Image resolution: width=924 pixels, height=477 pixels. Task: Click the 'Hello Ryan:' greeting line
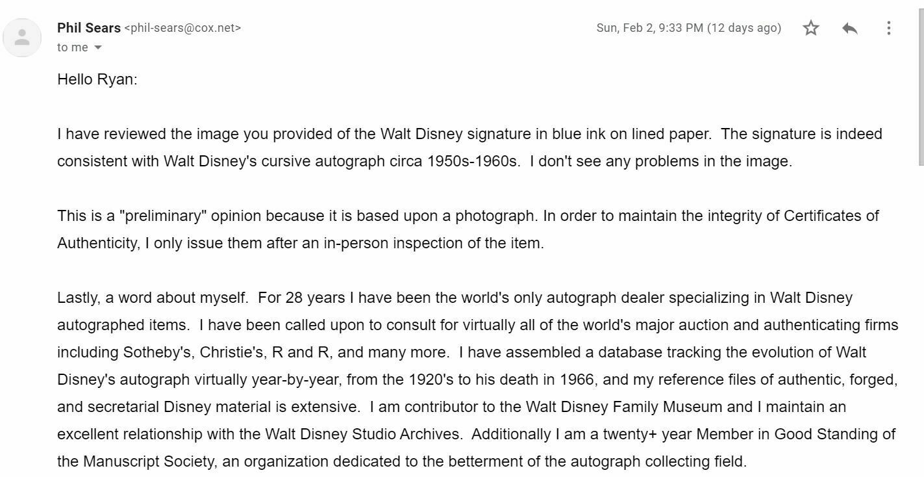click(x=97, y=80)
